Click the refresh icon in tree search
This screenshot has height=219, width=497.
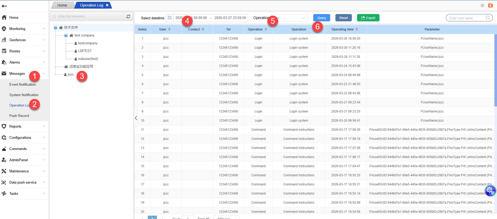(x=128, y=16)
